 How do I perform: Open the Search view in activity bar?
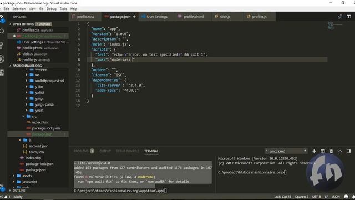(x=2, y=31)
